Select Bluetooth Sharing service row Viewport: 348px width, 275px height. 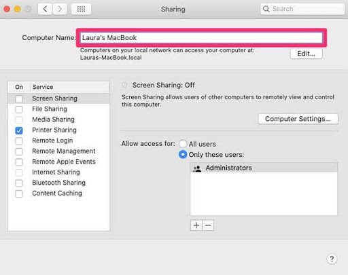pyautogui.click(x=59, y=183)
